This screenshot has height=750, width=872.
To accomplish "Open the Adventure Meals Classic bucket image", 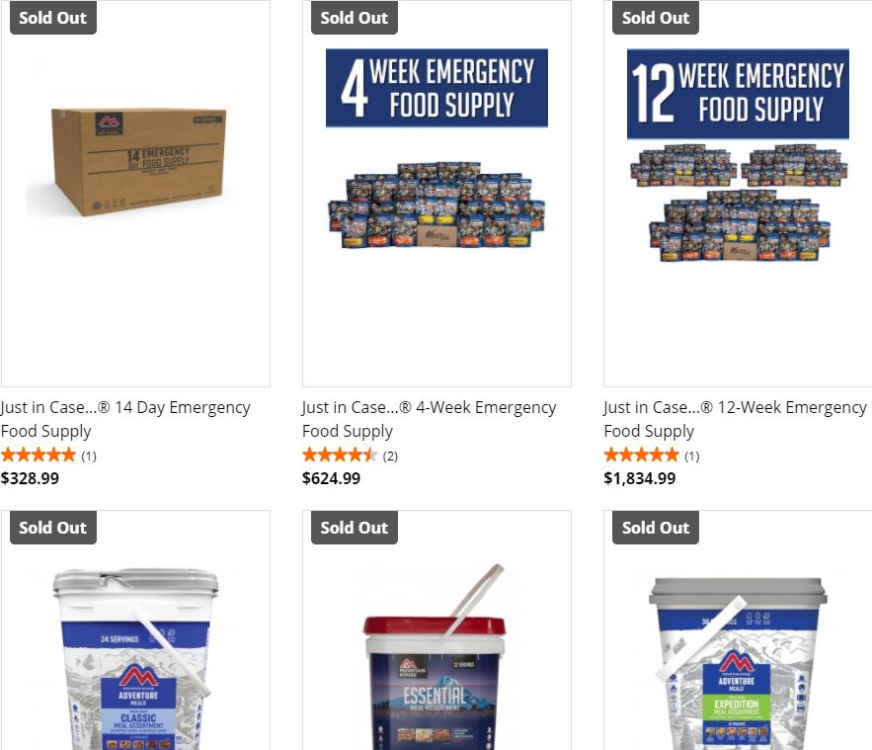I will tap(135, 630).
